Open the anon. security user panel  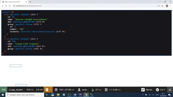tap(82, 90)
